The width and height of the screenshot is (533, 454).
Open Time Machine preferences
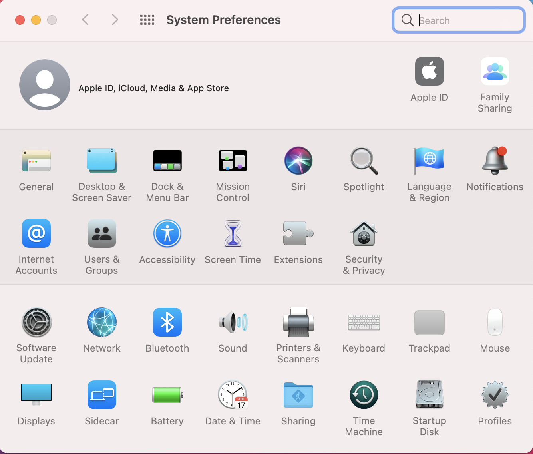(364, 395)
